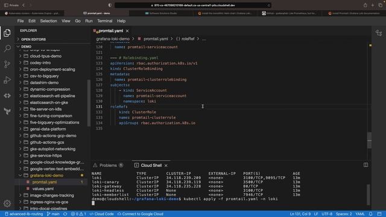Open a new browser tab with plus
The image size is (386, 217).
click(x=373, y=5)
